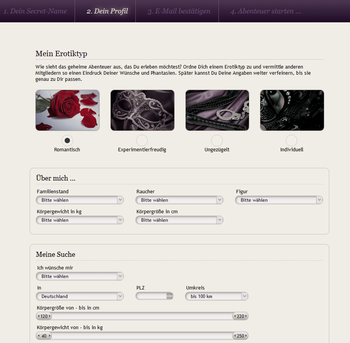The image size is (350, 343).
Task: Select the Ungezügelt radio button
Action: tap(217, 141)
